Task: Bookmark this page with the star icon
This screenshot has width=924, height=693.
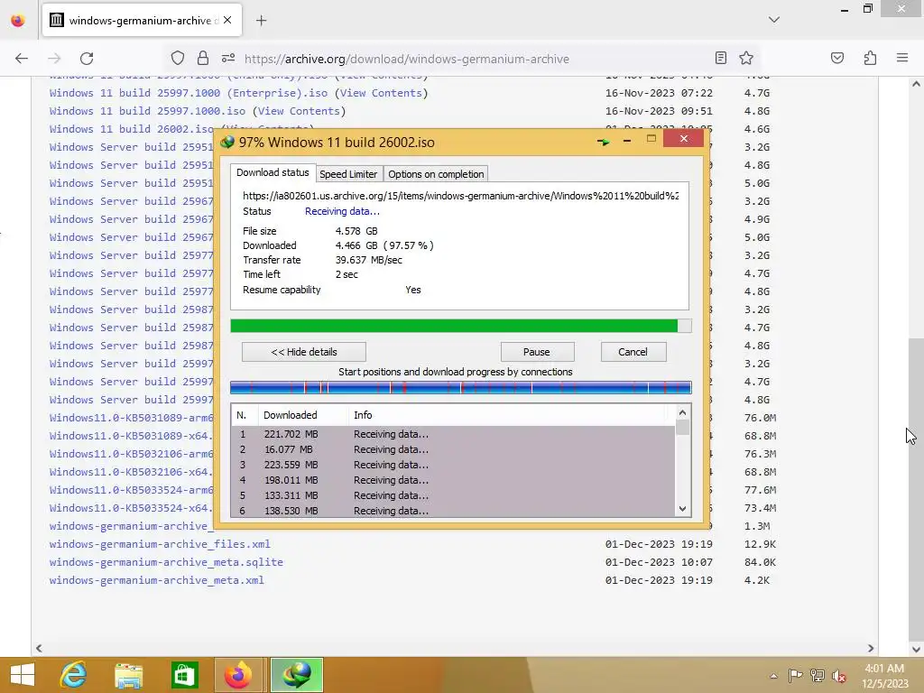Action: point(746,58)
